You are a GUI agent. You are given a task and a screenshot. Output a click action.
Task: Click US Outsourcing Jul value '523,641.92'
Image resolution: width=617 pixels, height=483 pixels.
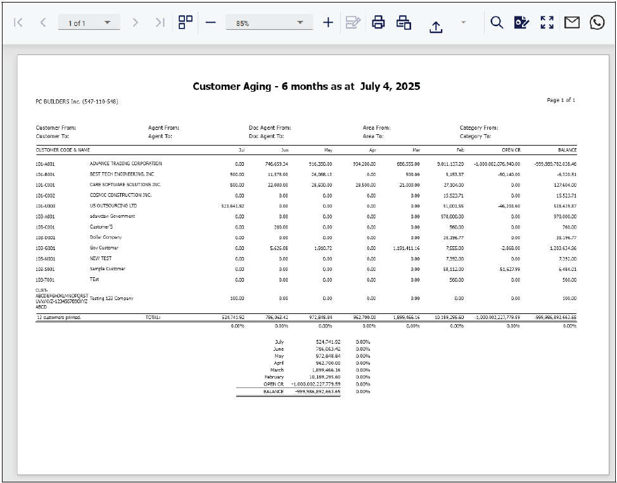tap(233, 206)
